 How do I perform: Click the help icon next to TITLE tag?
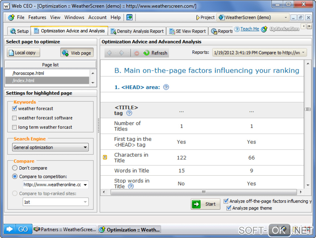coord(129,113)
